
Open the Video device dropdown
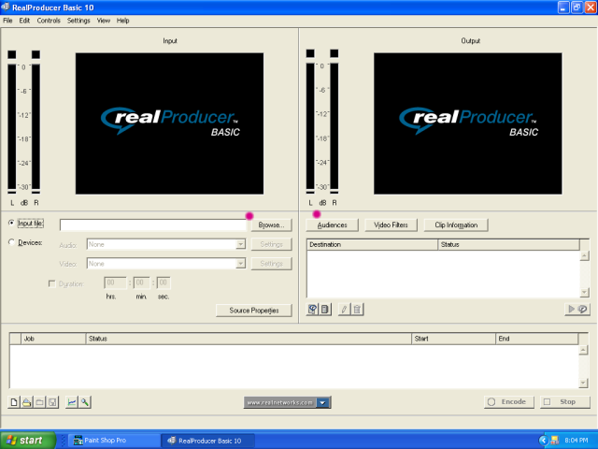(x=240, y=264)
